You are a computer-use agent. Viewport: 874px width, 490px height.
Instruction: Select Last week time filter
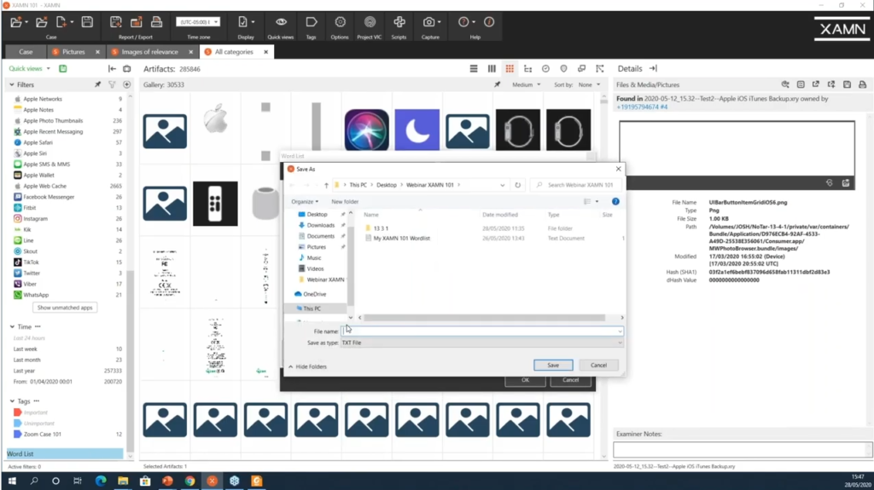(25, 349)
